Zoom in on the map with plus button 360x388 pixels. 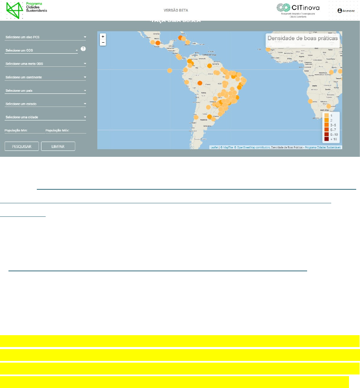(103, 37)
